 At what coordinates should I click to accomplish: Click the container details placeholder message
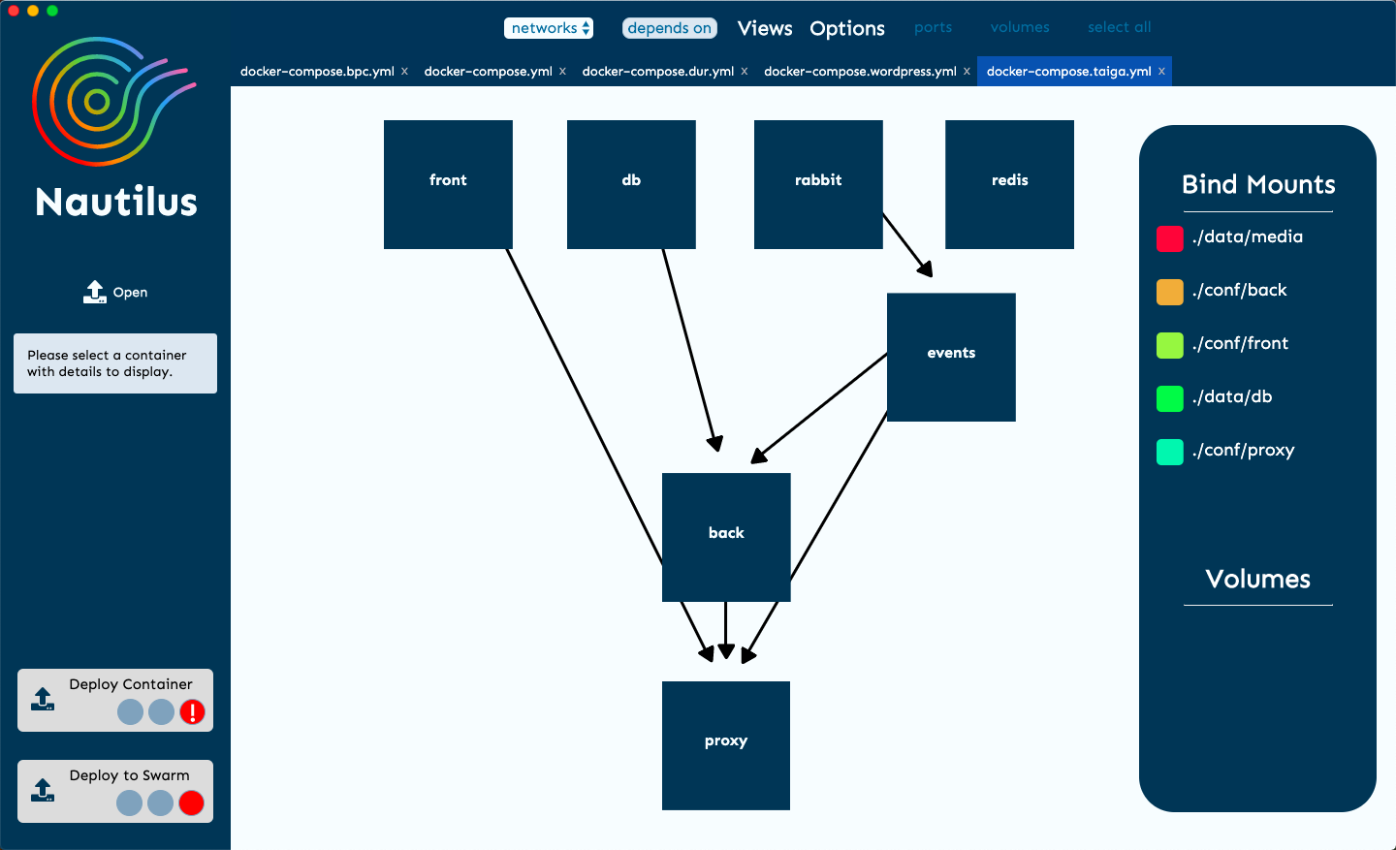click(x=115, y=363)
